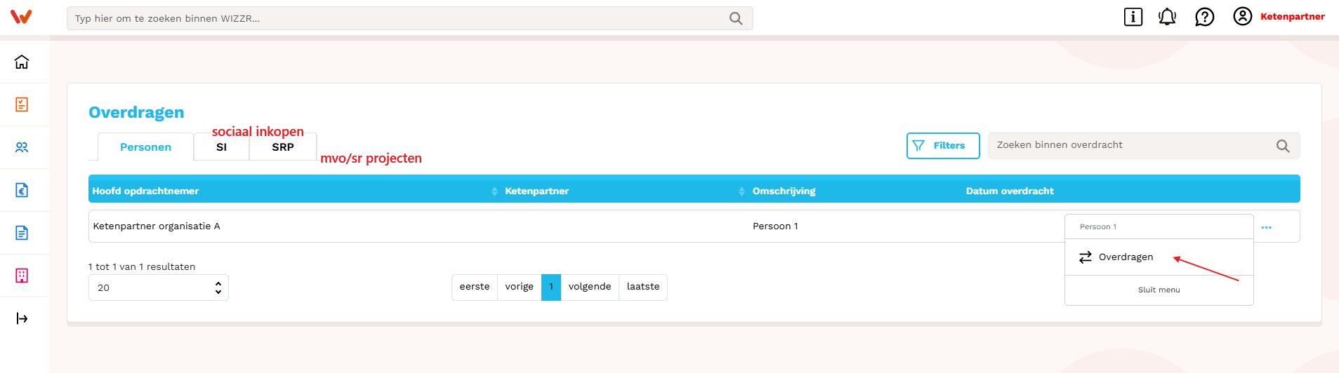Click the Datum overdracht column header
Viewport: 1339px width, 373px height.
pos(1010,191)
